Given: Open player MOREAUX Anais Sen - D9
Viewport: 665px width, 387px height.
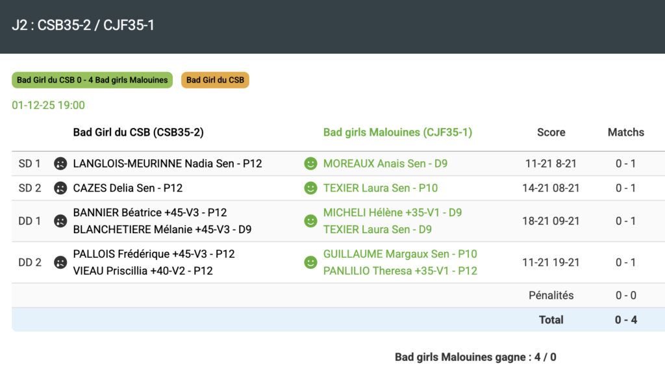Looking at the screenshot, I should 385,164.
